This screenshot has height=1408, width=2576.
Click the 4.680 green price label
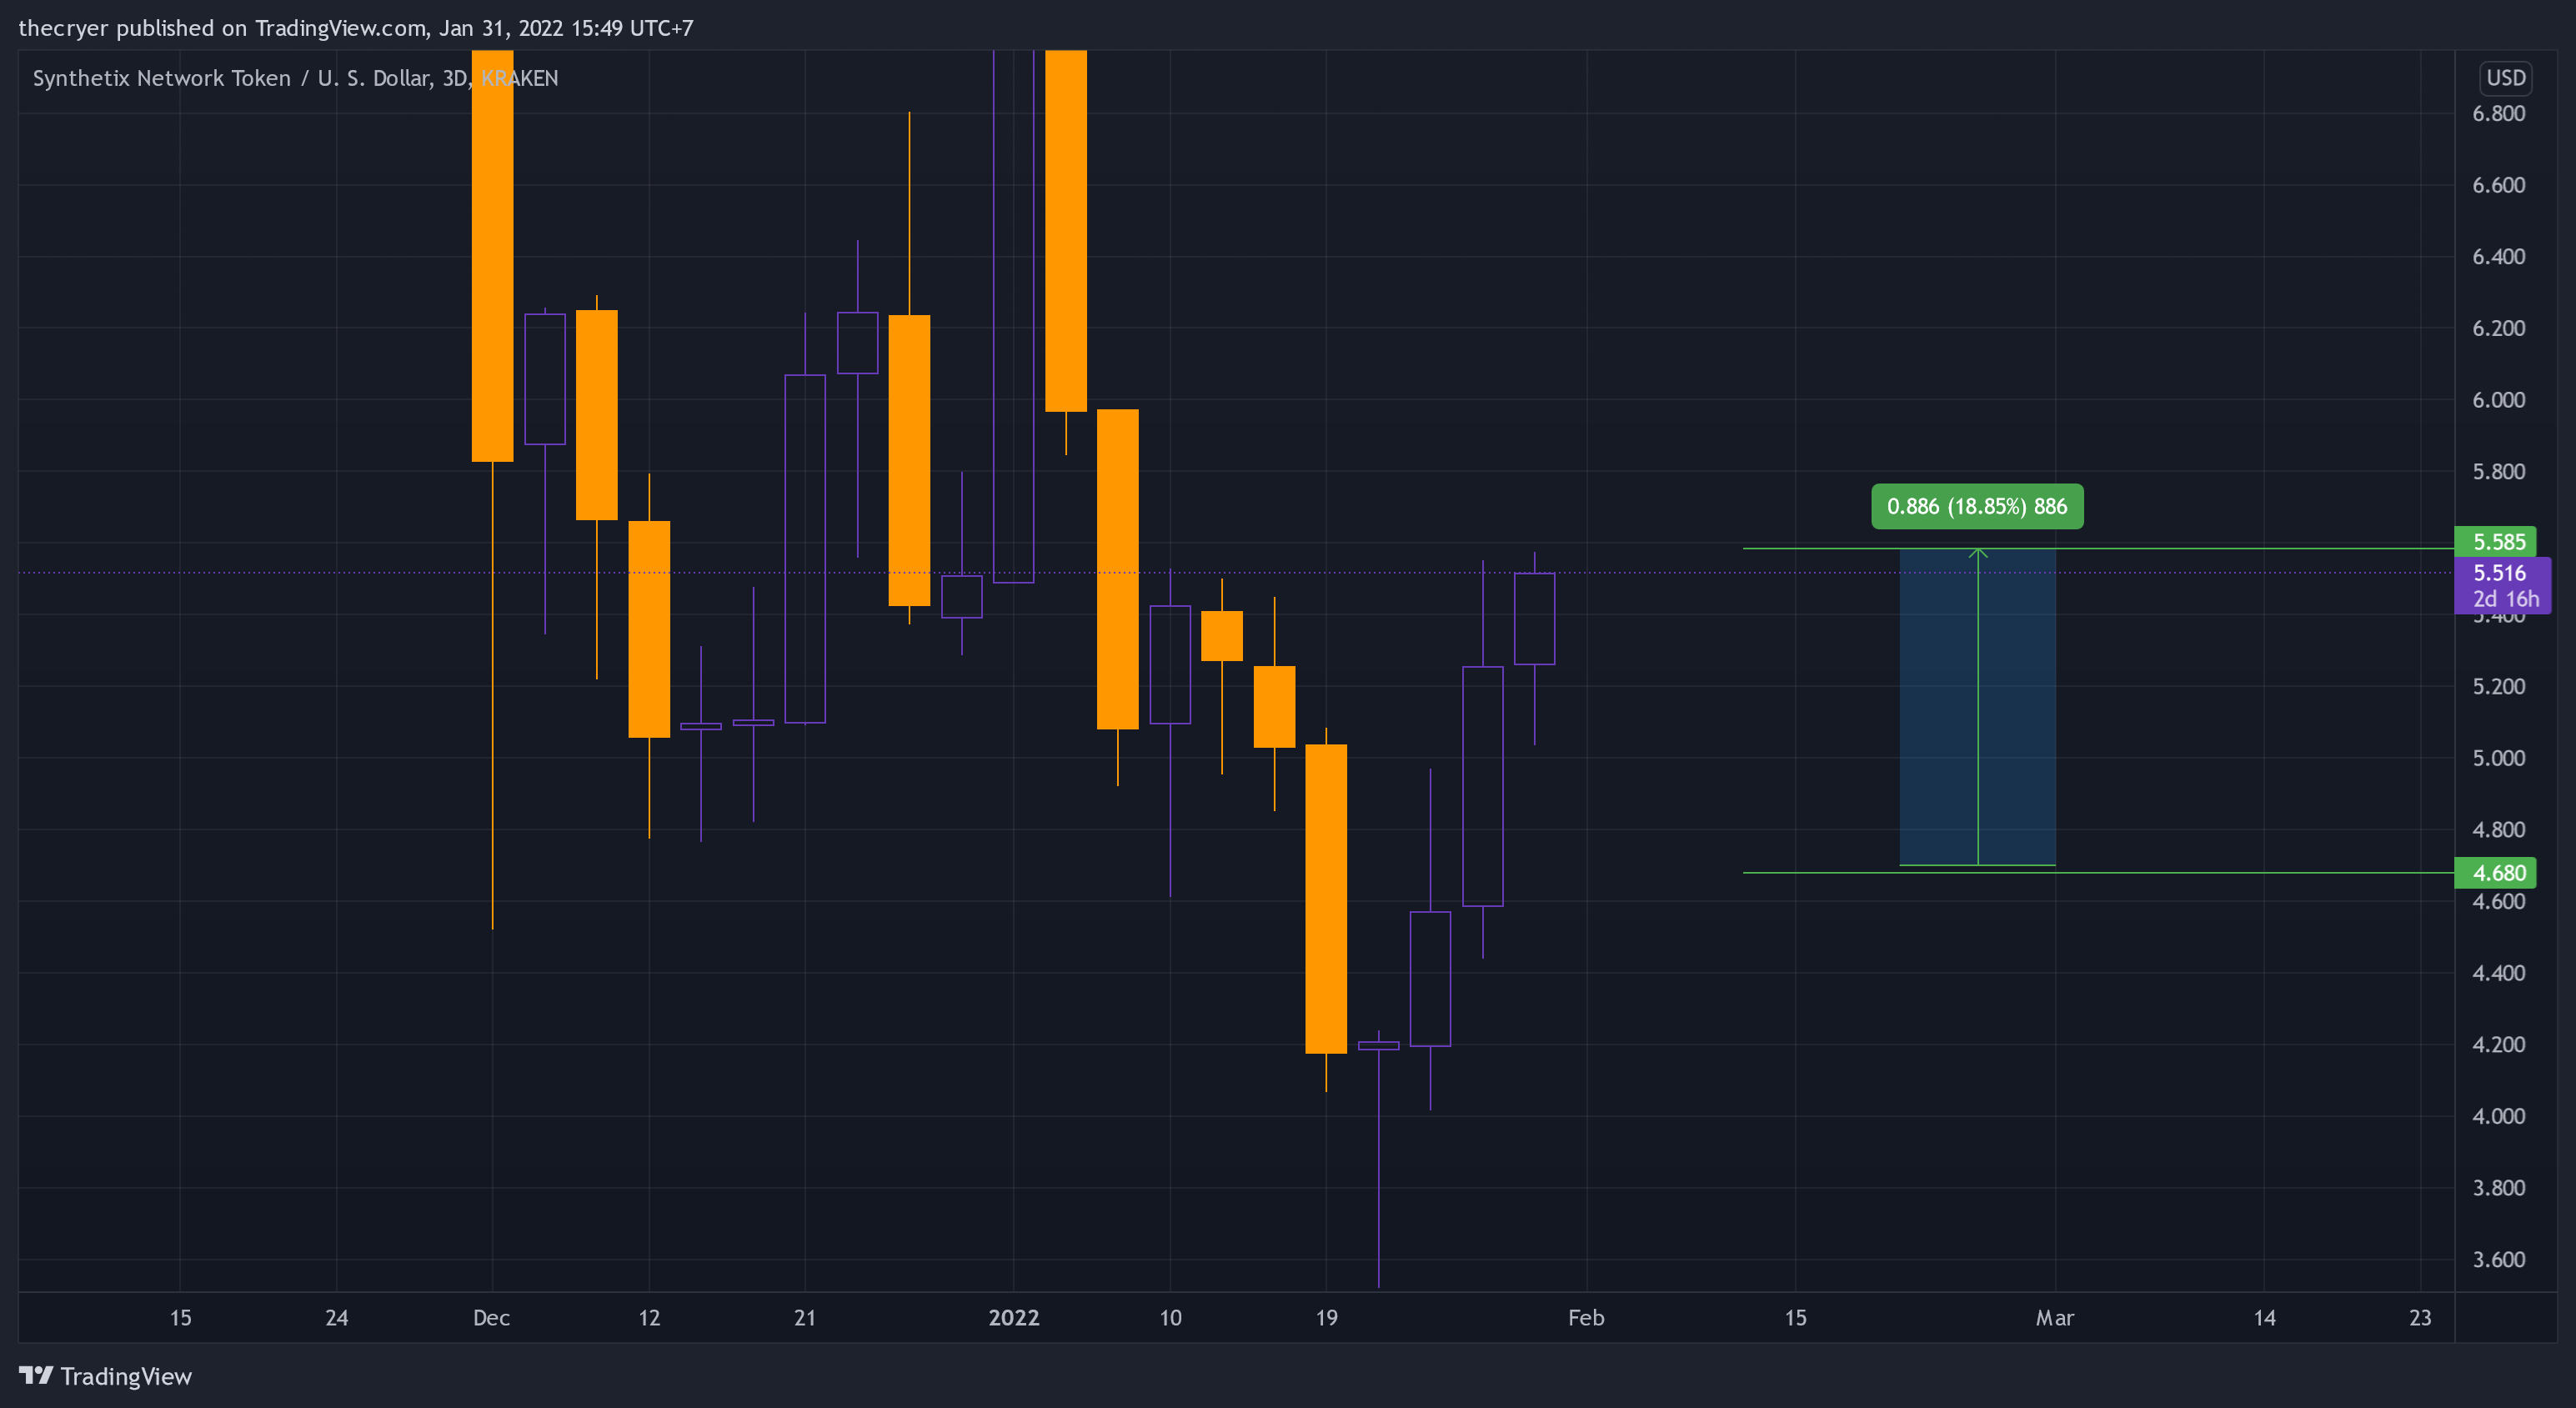(2495, 873)
